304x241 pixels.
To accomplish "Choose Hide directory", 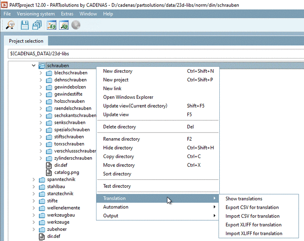I will pos(158,148).
